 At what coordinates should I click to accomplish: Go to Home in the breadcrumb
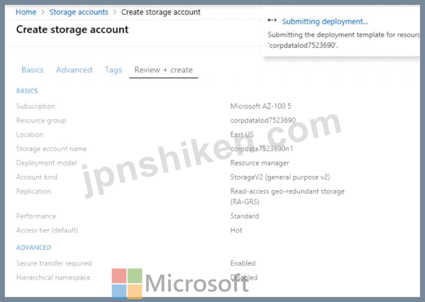[x=26, y=12]
